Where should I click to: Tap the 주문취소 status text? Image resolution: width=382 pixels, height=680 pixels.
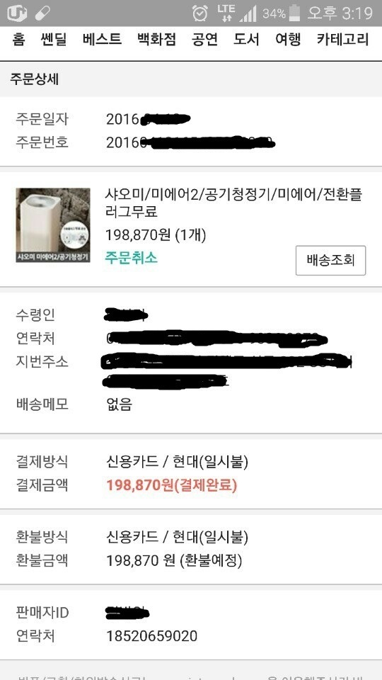point(132,258)
